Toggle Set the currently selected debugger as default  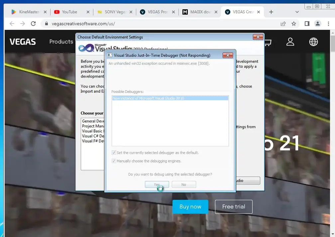tap(114, 153)
